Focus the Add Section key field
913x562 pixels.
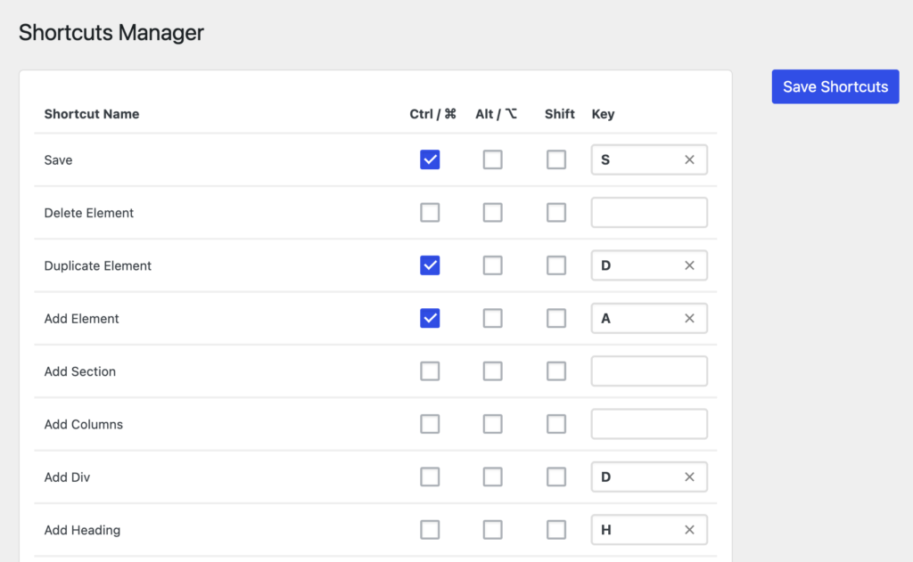coord(649,371)
